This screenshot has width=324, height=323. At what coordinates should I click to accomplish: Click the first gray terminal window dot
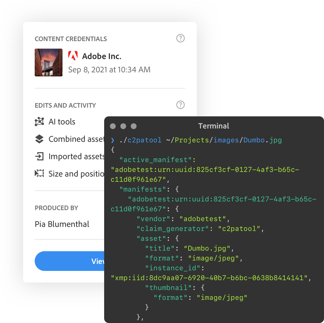pos(113,126)
